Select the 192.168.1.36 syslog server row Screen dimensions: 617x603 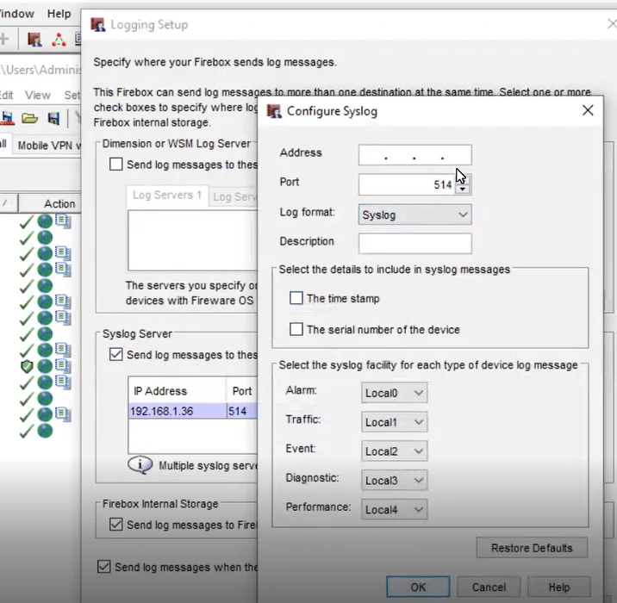tap(193, 411)
